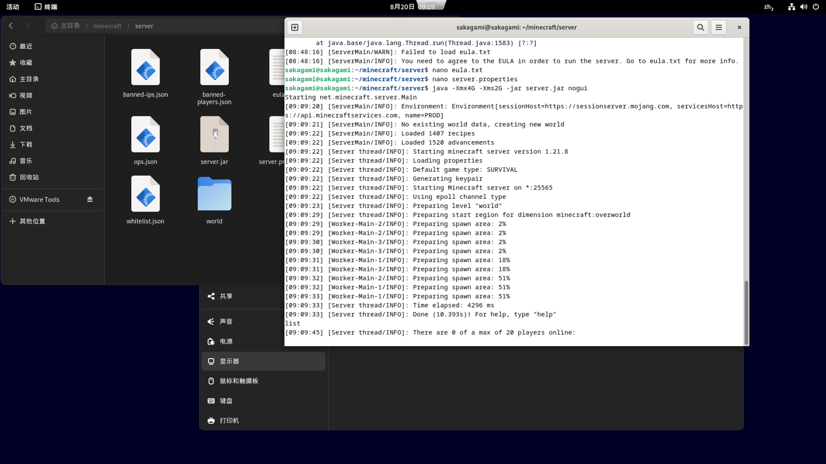This screenshot has height=464, width=826.
Task: Open the system volume indicator
Action: 804,7
